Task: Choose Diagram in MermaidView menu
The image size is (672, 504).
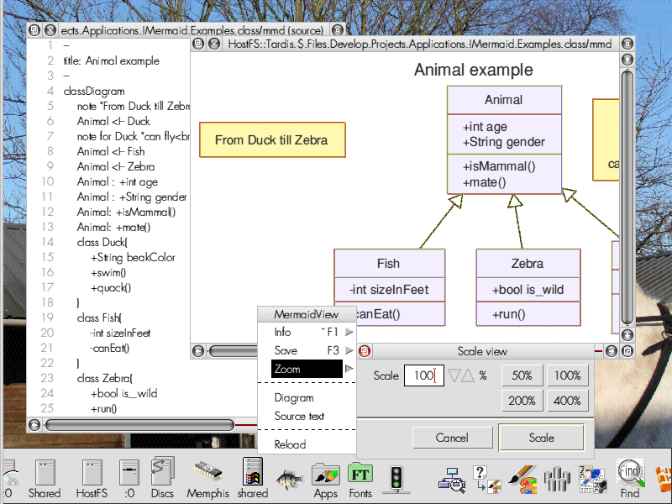Action: point(294,397)
